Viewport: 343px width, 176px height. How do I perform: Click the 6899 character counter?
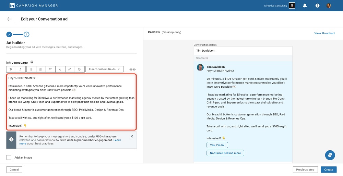pyautogui.click(x=132, y=70)
